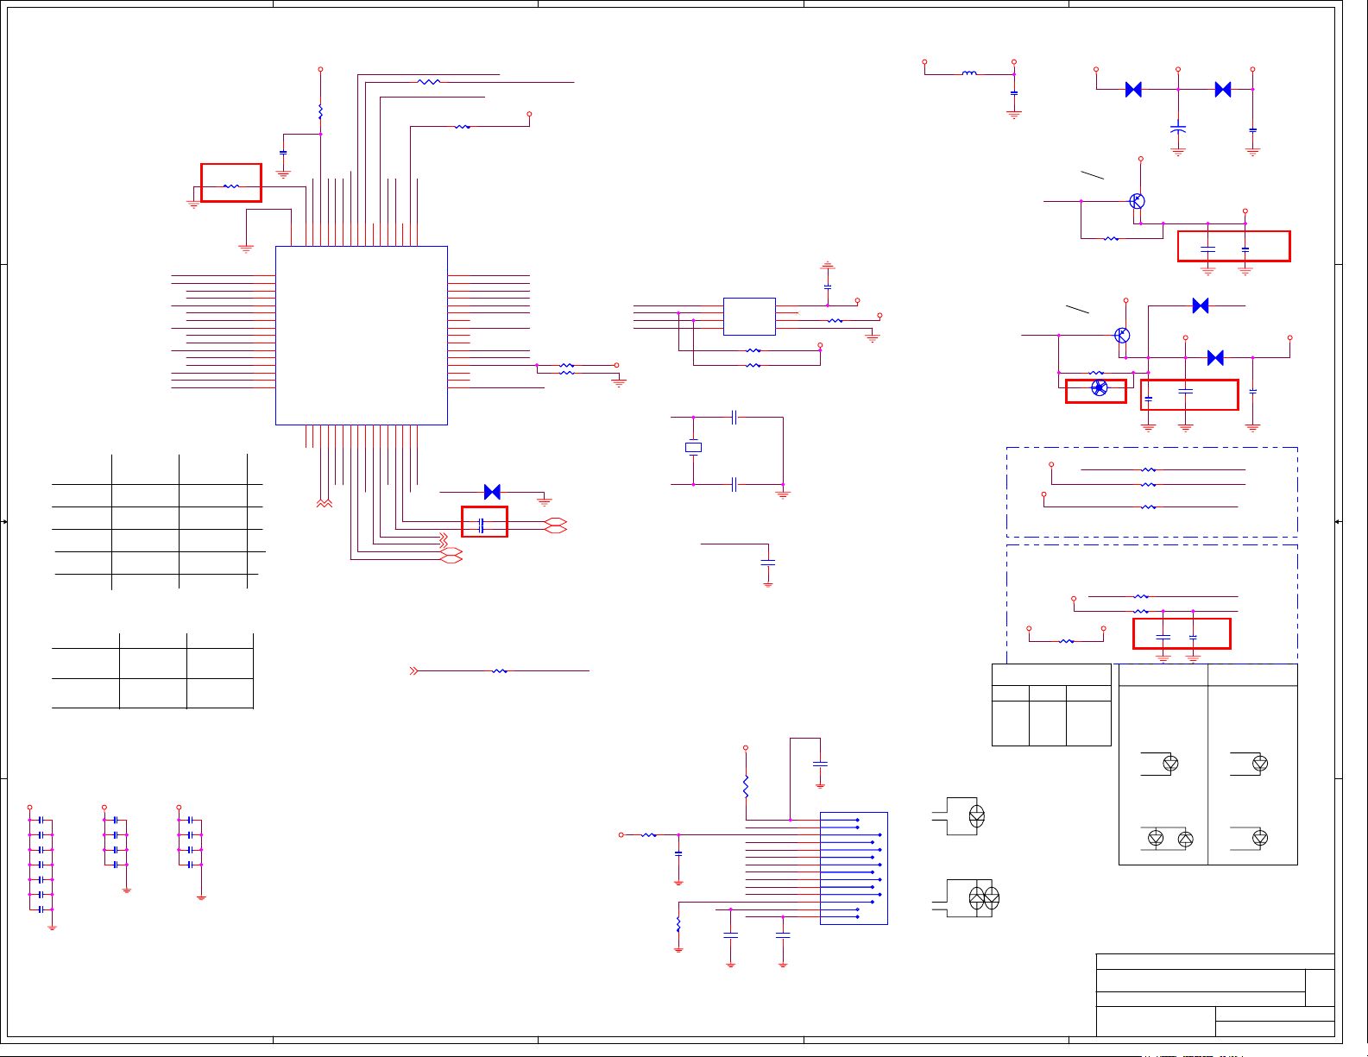The width and height of the screenshot is (1368, 1057).
Task: Click the lower transistor symbol
Action: point(1122,335)
